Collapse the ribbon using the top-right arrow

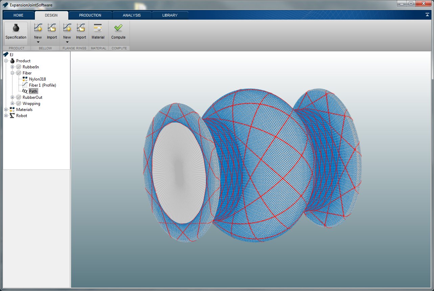click(428, 15)
